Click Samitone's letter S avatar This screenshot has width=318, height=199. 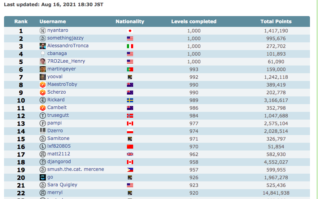point(43,139)
